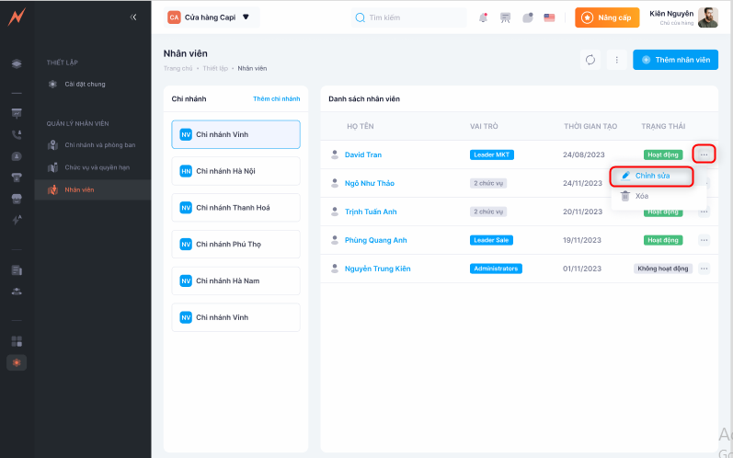Choose Xóa from the context menu
The image size is (733, 458).
642,196
